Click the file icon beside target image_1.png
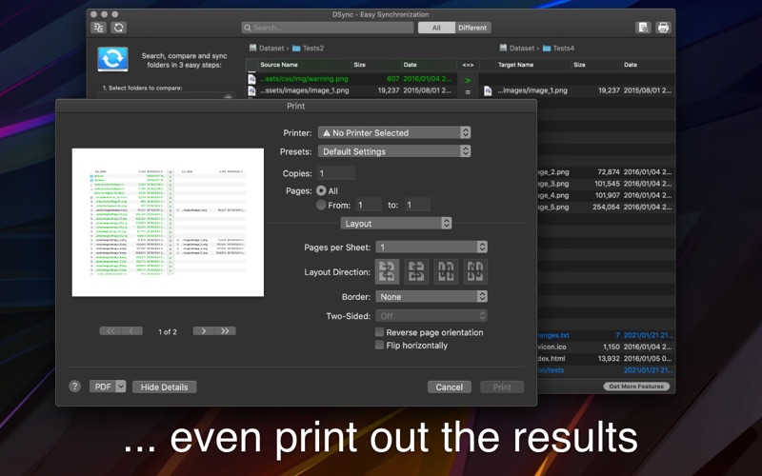The image size is (762, 476). pos(488,90)
